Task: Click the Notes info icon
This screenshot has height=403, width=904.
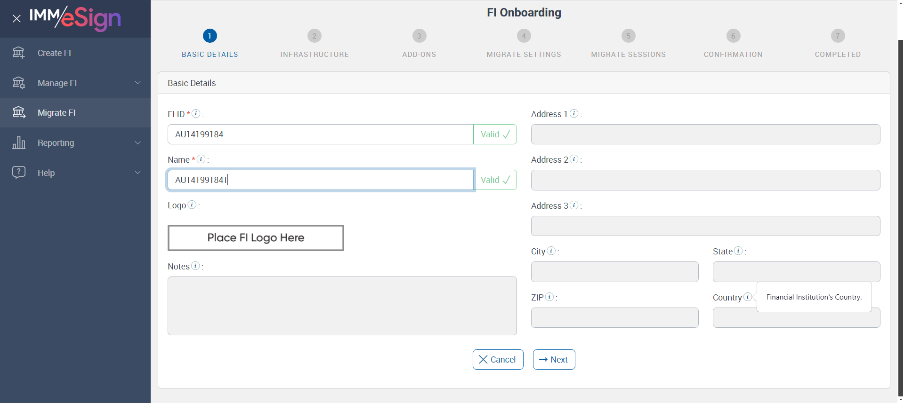Action: click(x=195, y=266)
